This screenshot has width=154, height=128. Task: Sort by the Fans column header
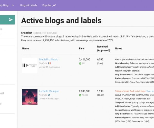(82, 48)
